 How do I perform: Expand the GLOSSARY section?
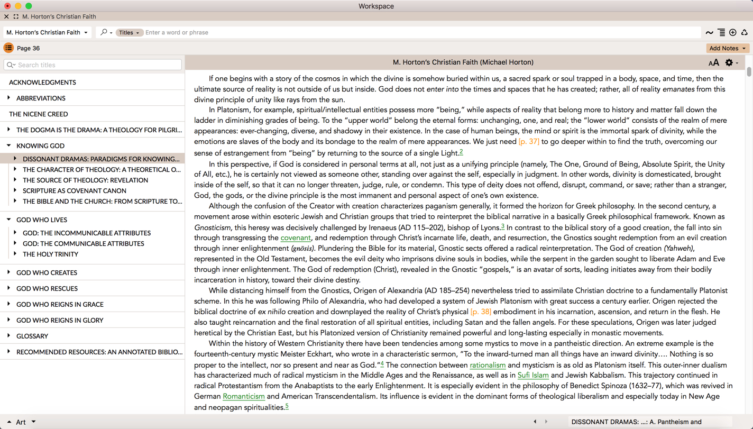[x=9, y=336]
